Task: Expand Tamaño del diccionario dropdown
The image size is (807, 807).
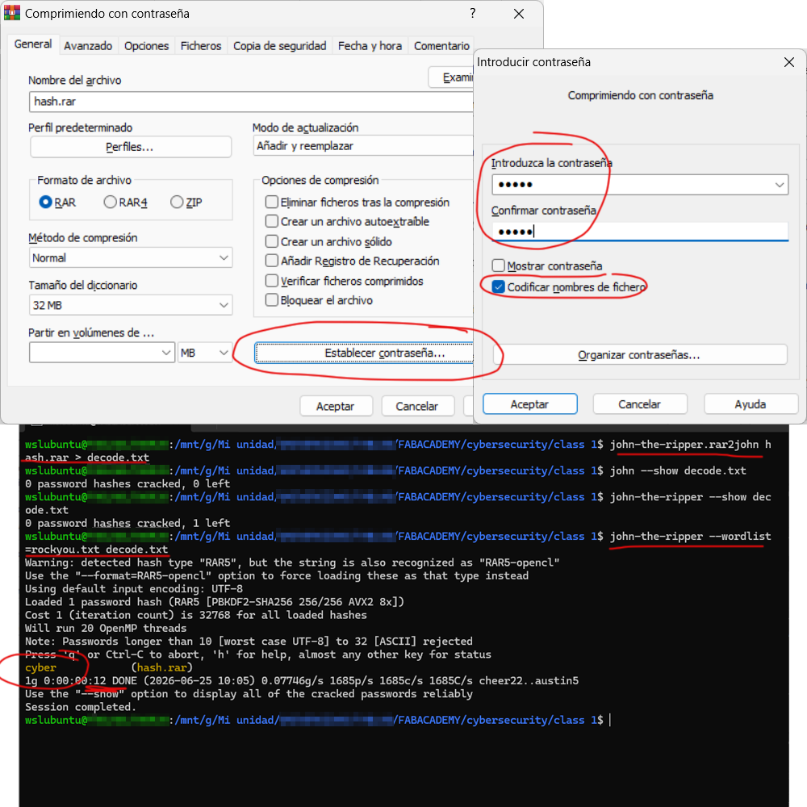Action: 131,305
